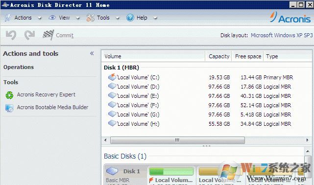Click the Disk 1 drive icon in Basic Disks
314x185 pixels.
112,171
